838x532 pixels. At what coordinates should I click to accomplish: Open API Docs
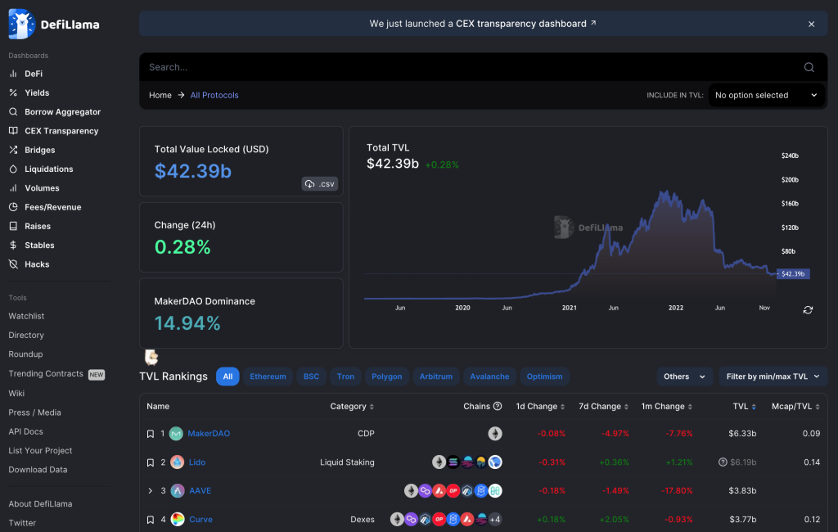point(25,431)
